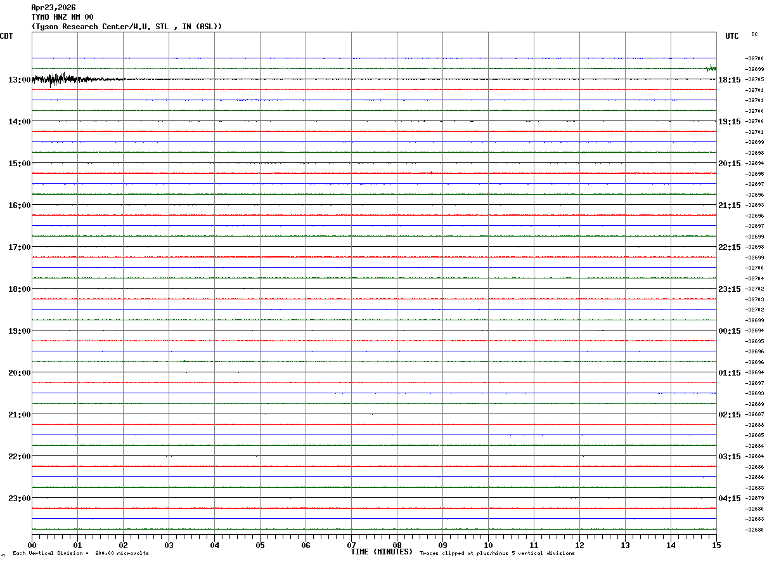This screenshot has height=562, width=767.
Task: Select the DC value -32689
Action: point(756,404)
